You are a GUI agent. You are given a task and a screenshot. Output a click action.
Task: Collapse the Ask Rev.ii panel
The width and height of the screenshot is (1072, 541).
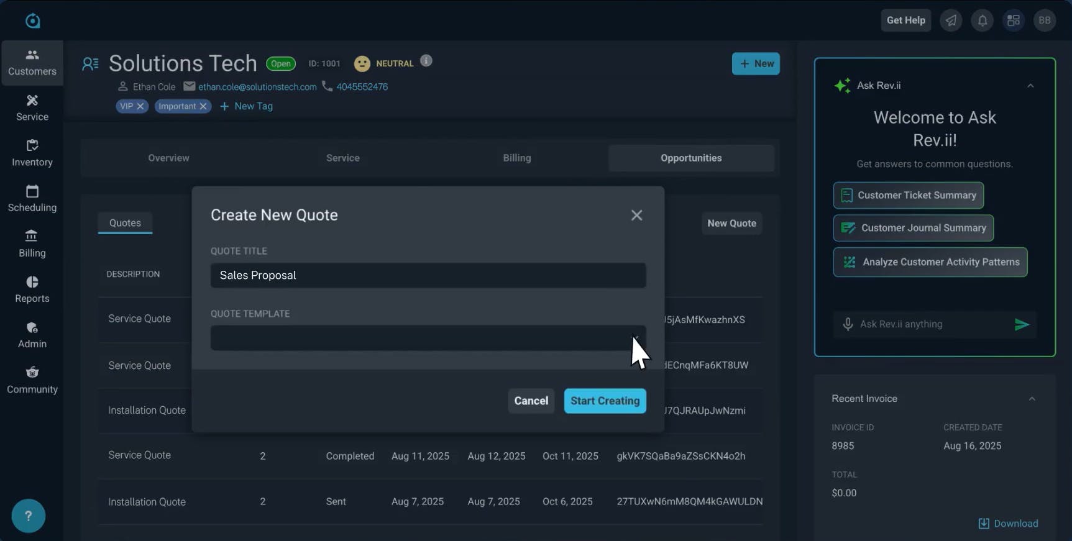(1030, 86)
